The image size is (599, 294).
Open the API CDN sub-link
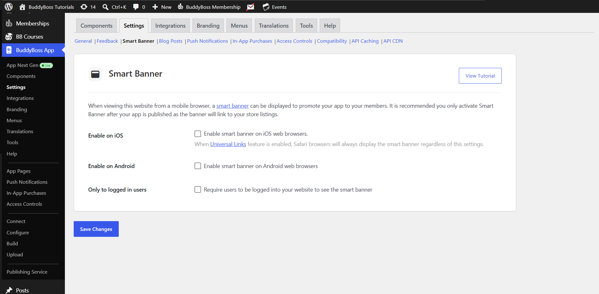tap(393, 41)
